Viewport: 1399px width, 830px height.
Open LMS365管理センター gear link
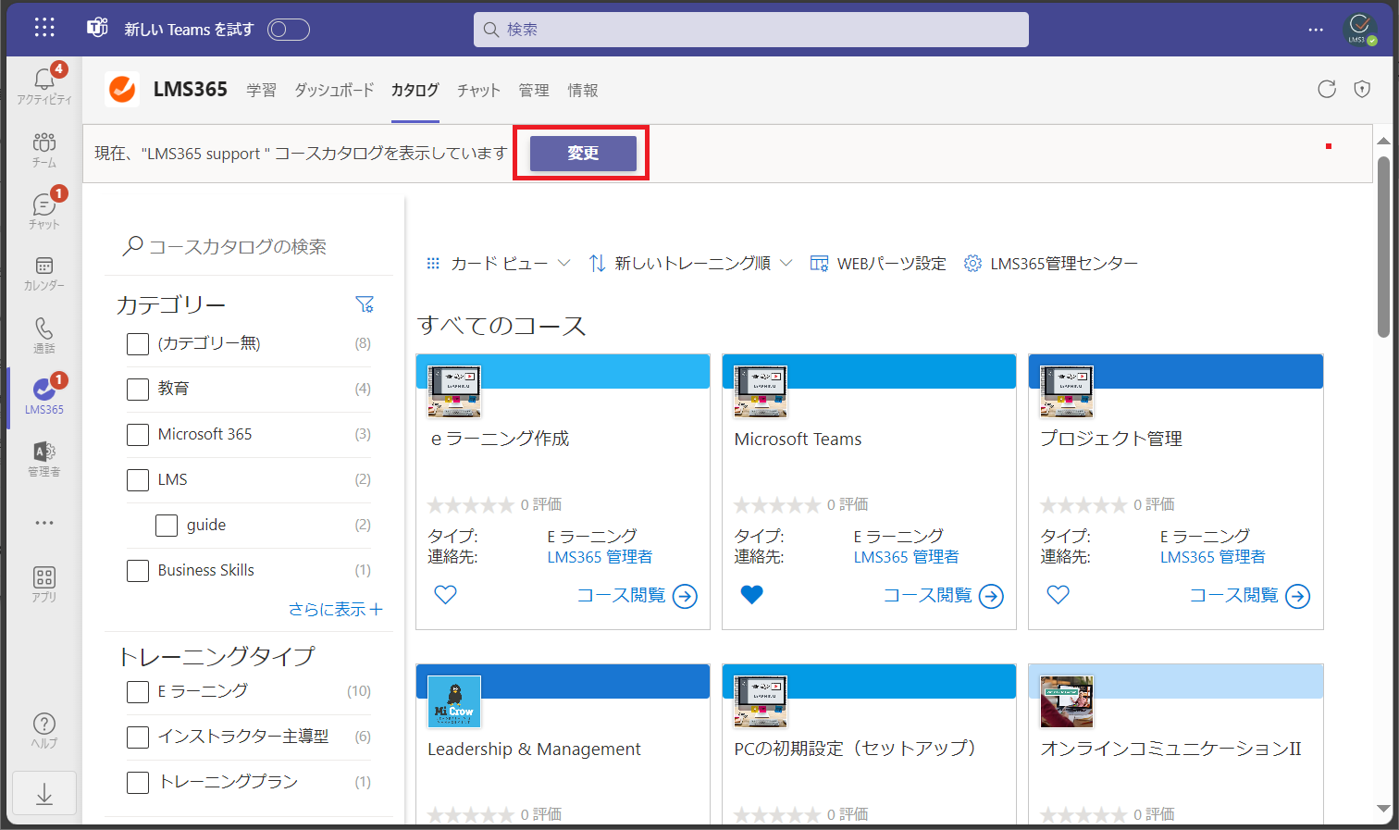[1050, 264]
